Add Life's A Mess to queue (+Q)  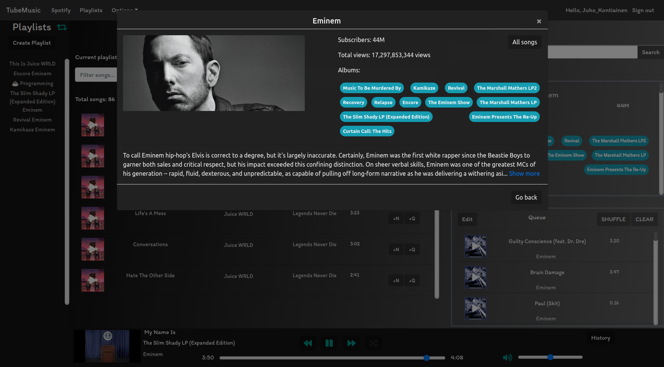point(412,219)
